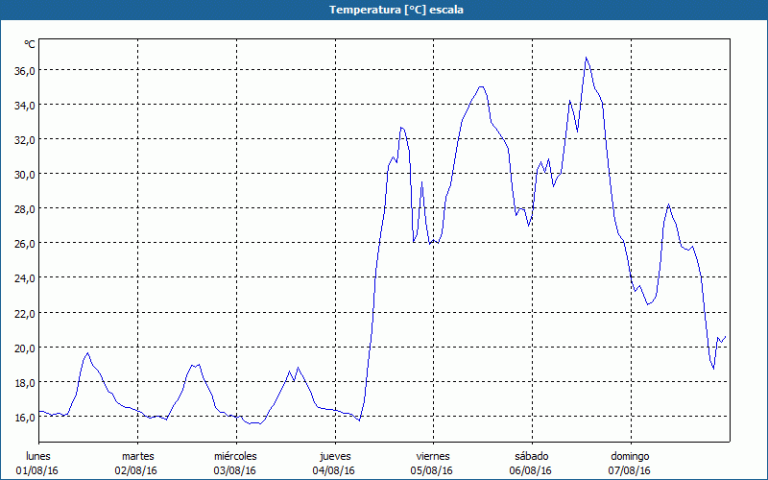This screenshot has height=480, width=768.
Task: Click the 18,0 y-axis value
Action: point(25,382)
